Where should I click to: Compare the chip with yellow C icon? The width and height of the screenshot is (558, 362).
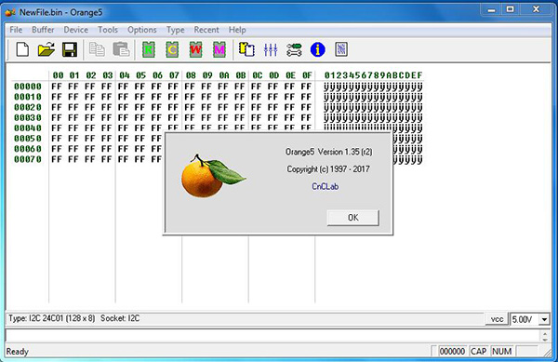172,49
